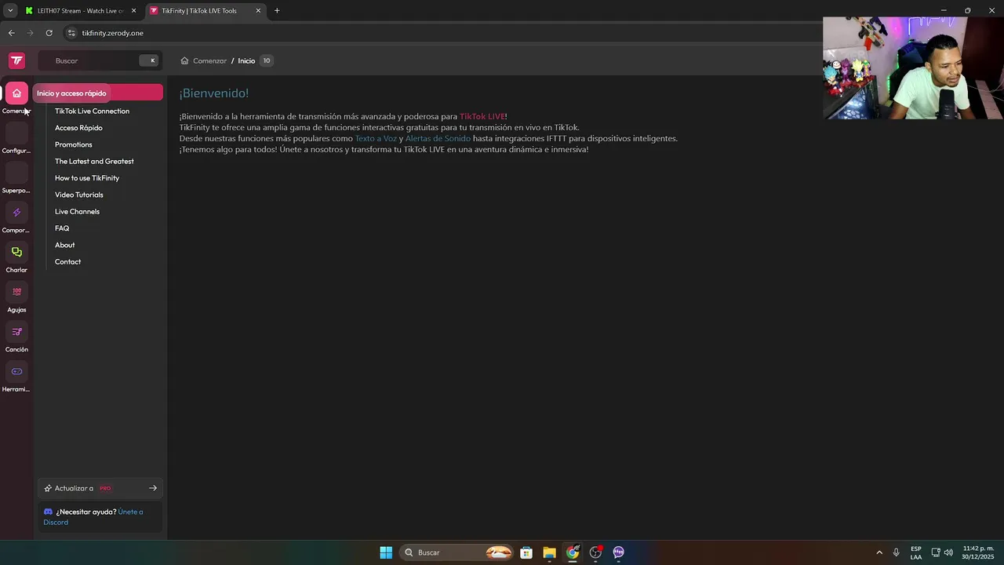Click the purple chat app taskbar icon
Image resolution: width=1004 pixels, height=565 pixels.
(619, 552)
